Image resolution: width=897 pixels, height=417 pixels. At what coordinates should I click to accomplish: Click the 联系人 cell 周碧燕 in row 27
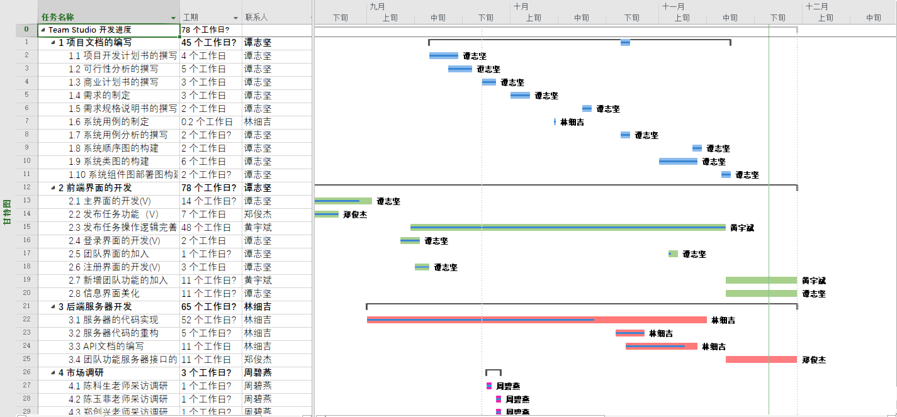click(x=276, y=386)
